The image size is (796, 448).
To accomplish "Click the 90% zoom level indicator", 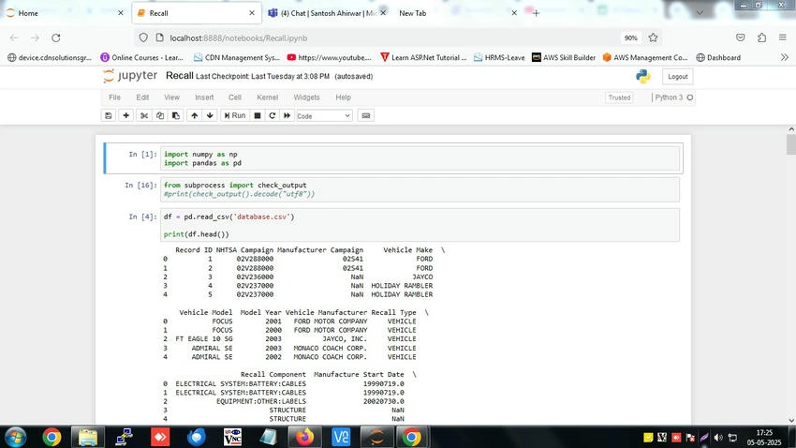I will point(630,38).
